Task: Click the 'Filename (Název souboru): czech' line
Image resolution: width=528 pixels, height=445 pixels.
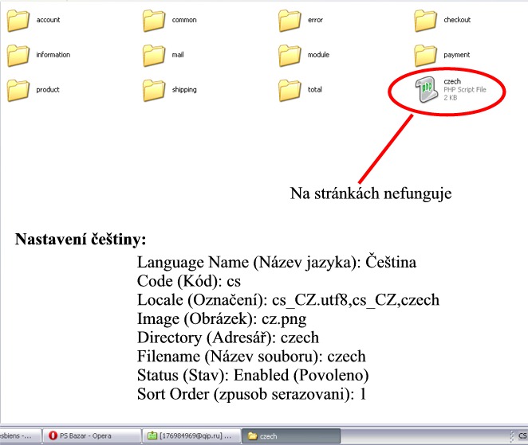Action: coord(251,357)
